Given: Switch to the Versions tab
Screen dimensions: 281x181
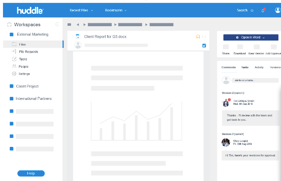Looking at the screenshot, I should 275,67.
